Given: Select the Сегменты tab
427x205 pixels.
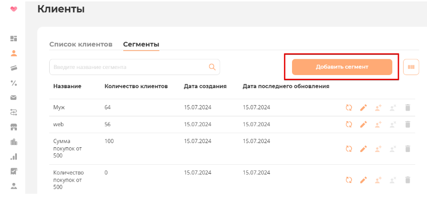Looking at the screenshot, I should tap(141, 45).
